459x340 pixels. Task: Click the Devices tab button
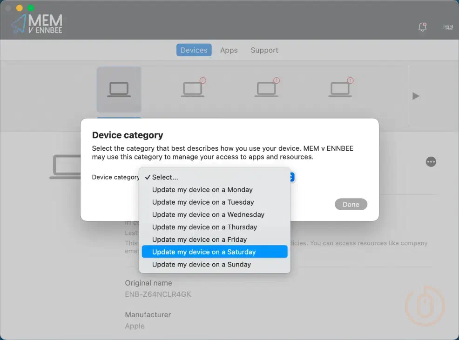[x=194, y=50]
